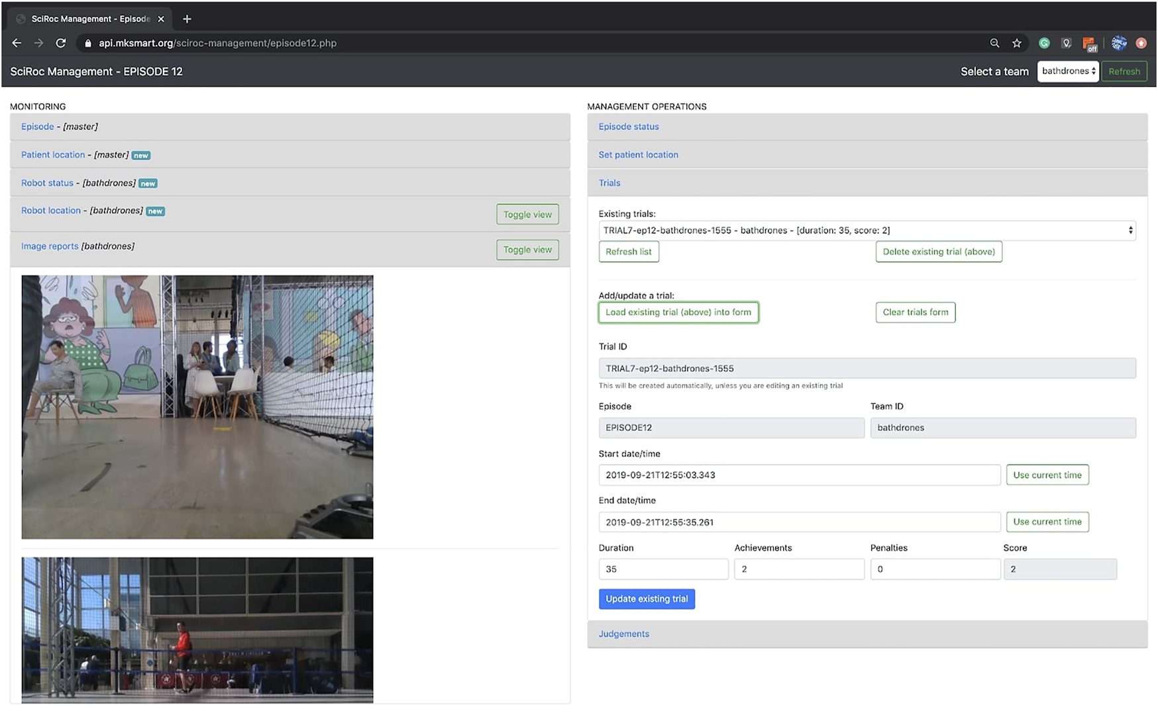Bookmark this page with the star icon
The width and height of the screenshot is (1158, 707).
[1016, 43]
